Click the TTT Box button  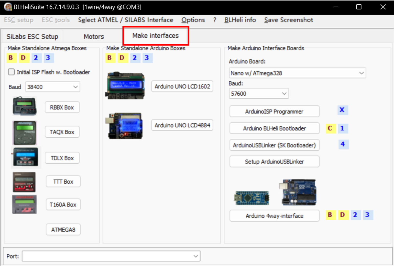coord(63,182)
